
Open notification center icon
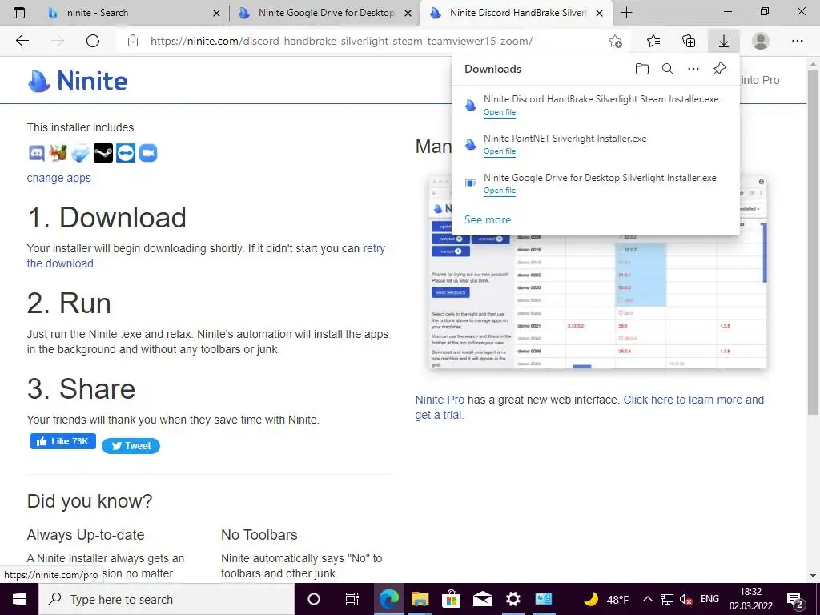(x=795, y=600)
